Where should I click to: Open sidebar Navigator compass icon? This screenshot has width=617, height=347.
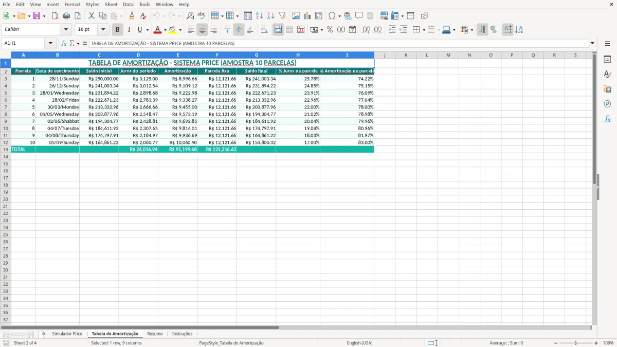[x=607, y=104]
